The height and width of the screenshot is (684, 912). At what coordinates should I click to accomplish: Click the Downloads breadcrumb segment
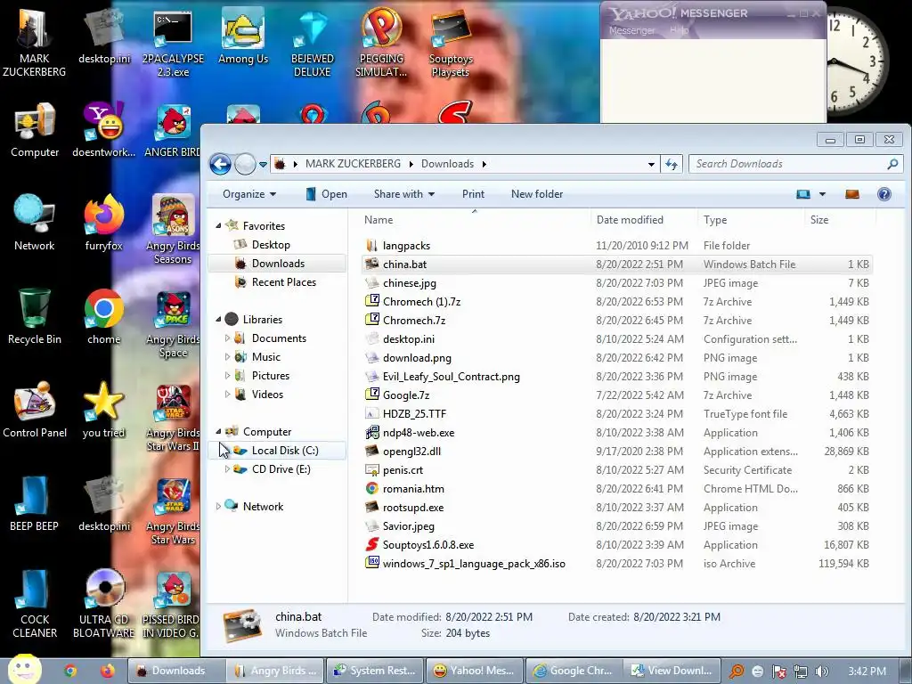click(447, 164)
